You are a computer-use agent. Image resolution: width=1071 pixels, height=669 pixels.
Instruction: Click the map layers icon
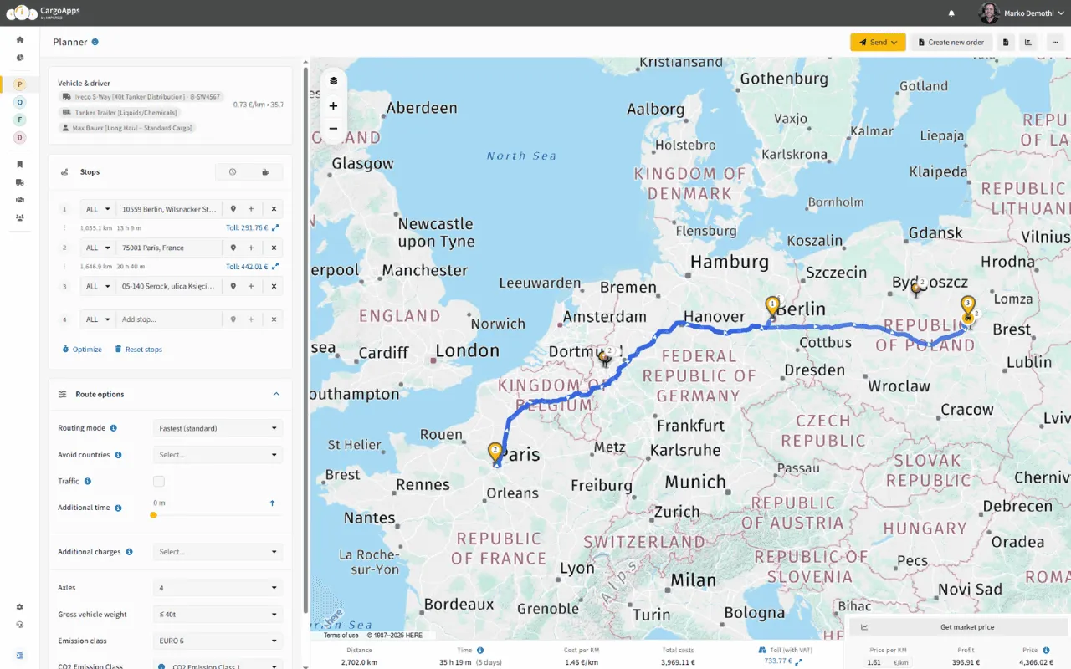pyautogui.click(x=333, y=80)
